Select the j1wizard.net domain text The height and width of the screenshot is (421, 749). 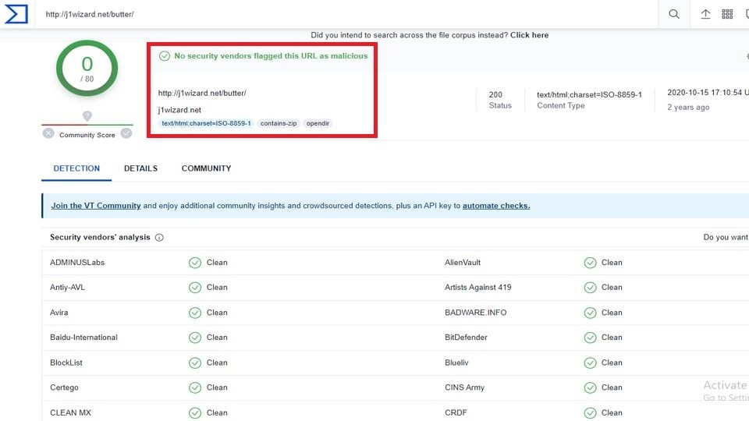[179, 110]
